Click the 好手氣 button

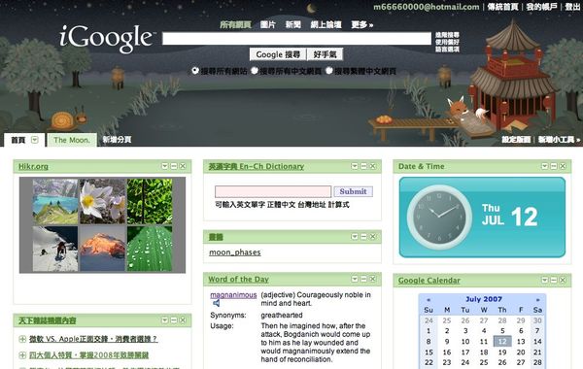[325, 54]
